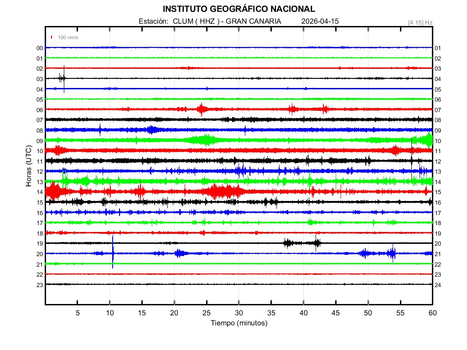Click the black spike cluster on the hour 03 trace
Image resolution: width=467 pixels, height=350 pixels.
pyautogui.click(x=62, y=77)
